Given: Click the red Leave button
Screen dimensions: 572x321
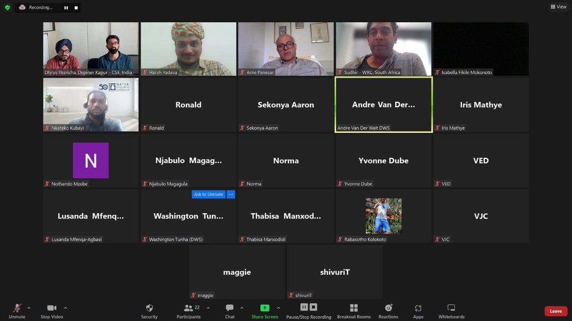Looking at the screenshot, I should coord(556,311).
